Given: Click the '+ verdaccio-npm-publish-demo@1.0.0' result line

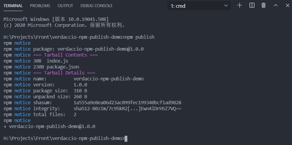Looking at the screenshot, I should 49,127.
